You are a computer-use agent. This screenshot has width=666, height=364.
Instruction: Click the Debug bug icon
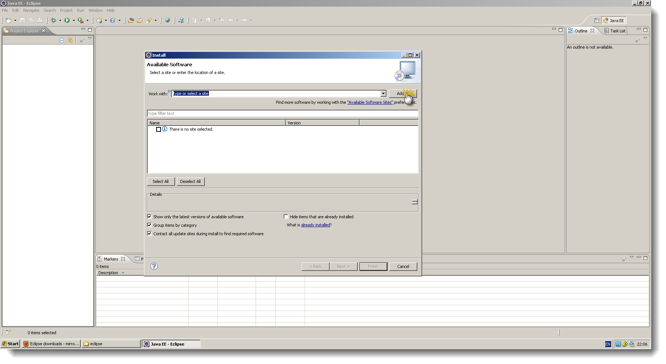point(54,20)
